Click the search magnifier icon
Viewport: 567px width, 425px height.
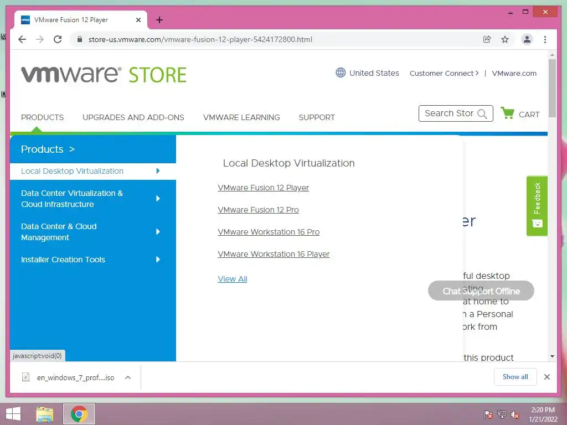click(x=482, y=114)
